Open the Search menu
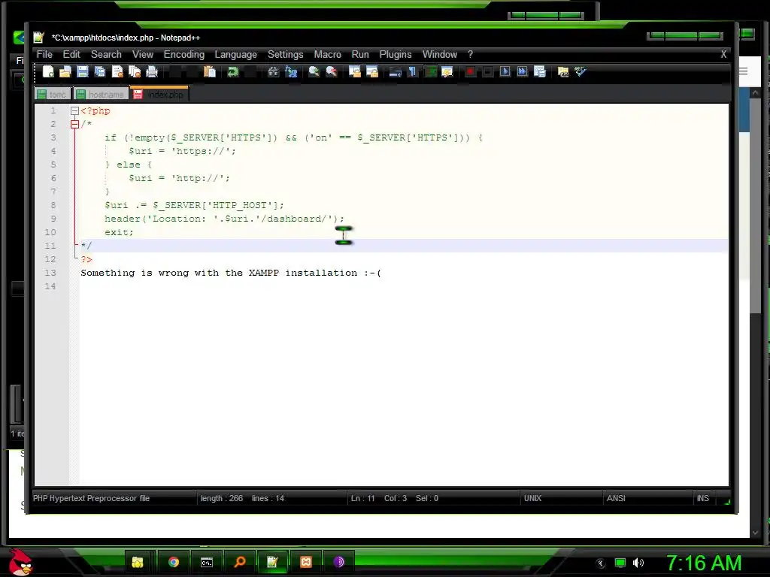 (x=106, y=54)
